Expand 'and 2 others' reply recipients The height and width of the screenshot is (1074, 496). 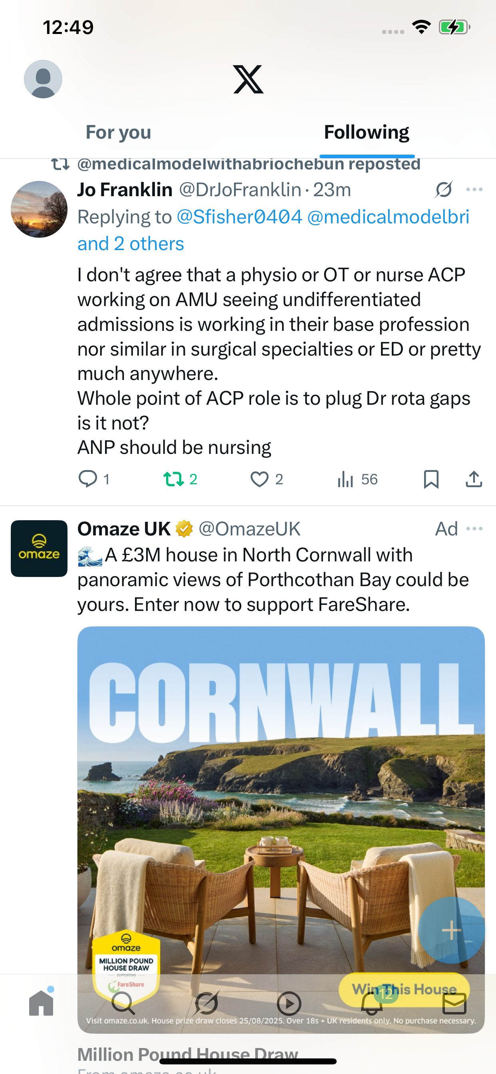point(131,243)
